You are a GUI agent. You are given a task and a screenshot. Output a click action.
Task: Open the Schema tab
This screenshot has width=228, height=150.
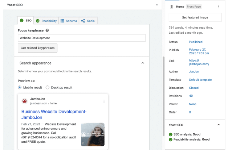pos(69,21)
